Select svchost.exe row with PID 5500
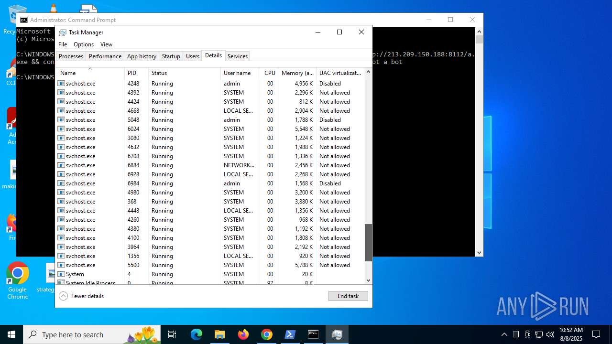Image resolution: width=612 pixels, height=344 pixels. click(210, 265)
